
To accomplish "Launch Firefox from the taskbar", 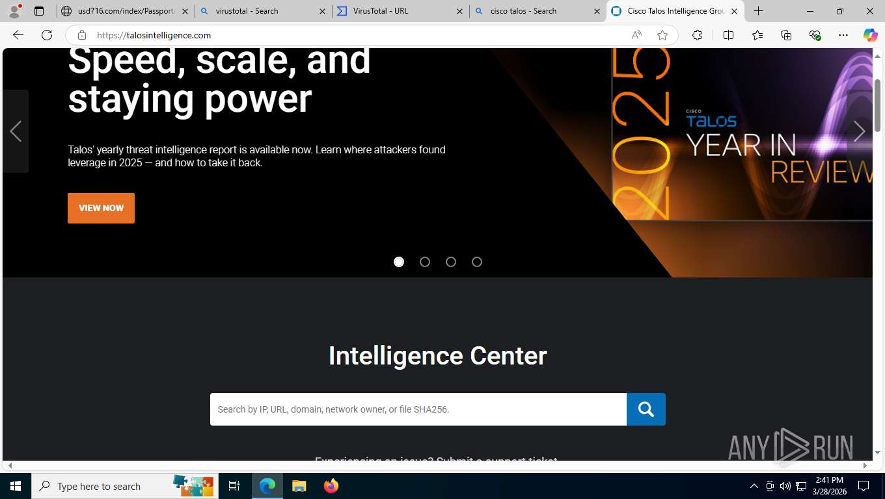I will coord(331,486).
